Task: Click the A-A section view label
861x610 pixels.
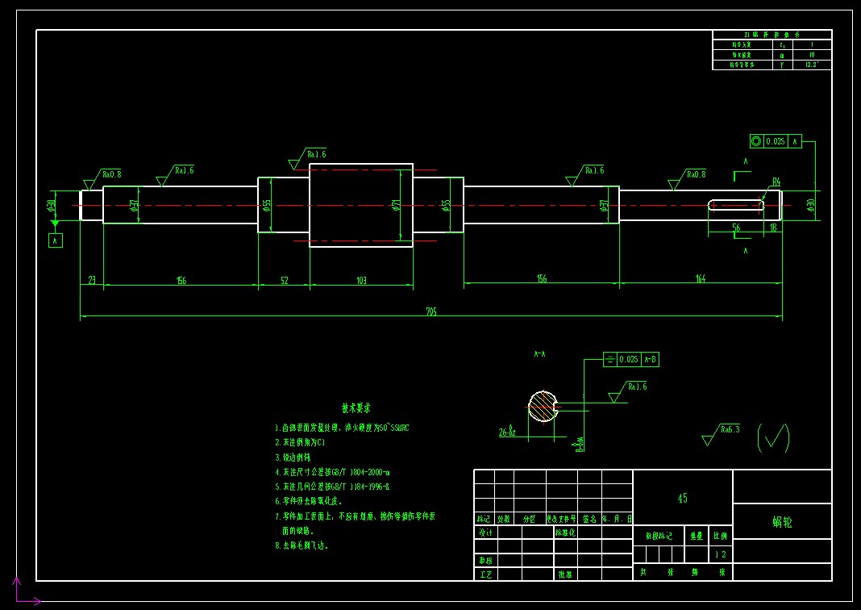Action: click(540, 354)
